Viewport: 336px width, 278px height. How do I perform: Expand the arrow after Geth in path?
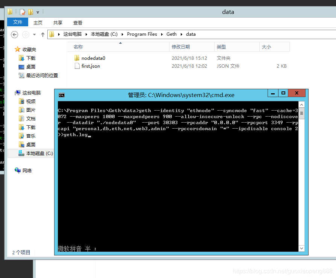(181, 34)
